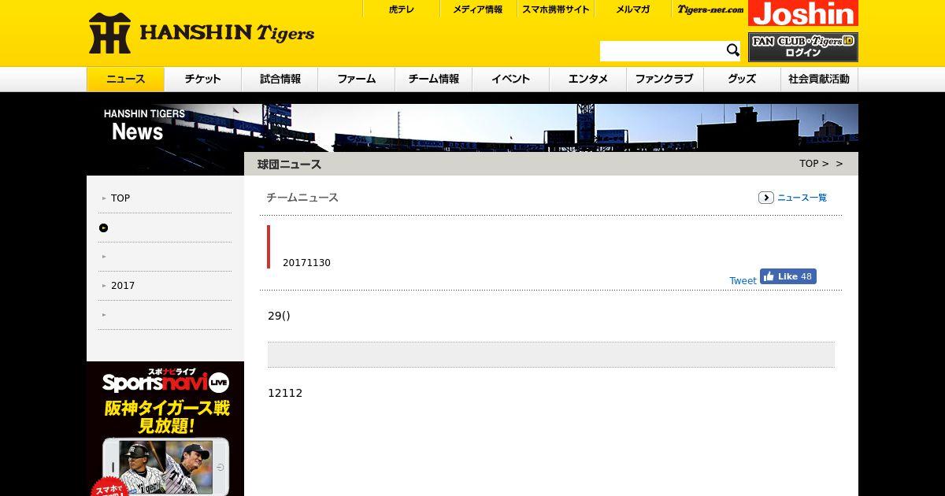The height and width of the screenshot is (496, 945).
Task: Click TOP in the breadcrumb
Action: [x=809, y=164]
